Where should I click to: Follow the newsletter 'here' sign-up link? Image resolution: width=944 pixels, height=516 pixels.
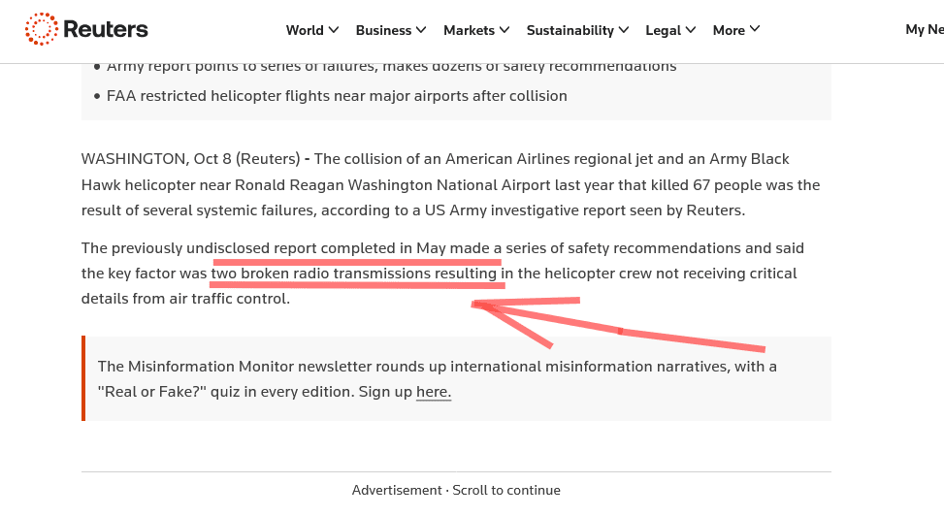coord(434,392)
